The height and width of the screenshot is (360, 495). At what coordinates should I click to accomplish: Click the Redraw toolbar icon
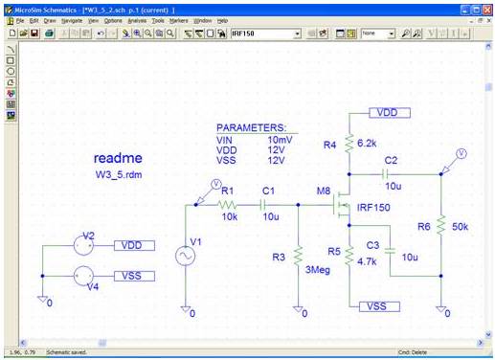[x=126, y=34]
